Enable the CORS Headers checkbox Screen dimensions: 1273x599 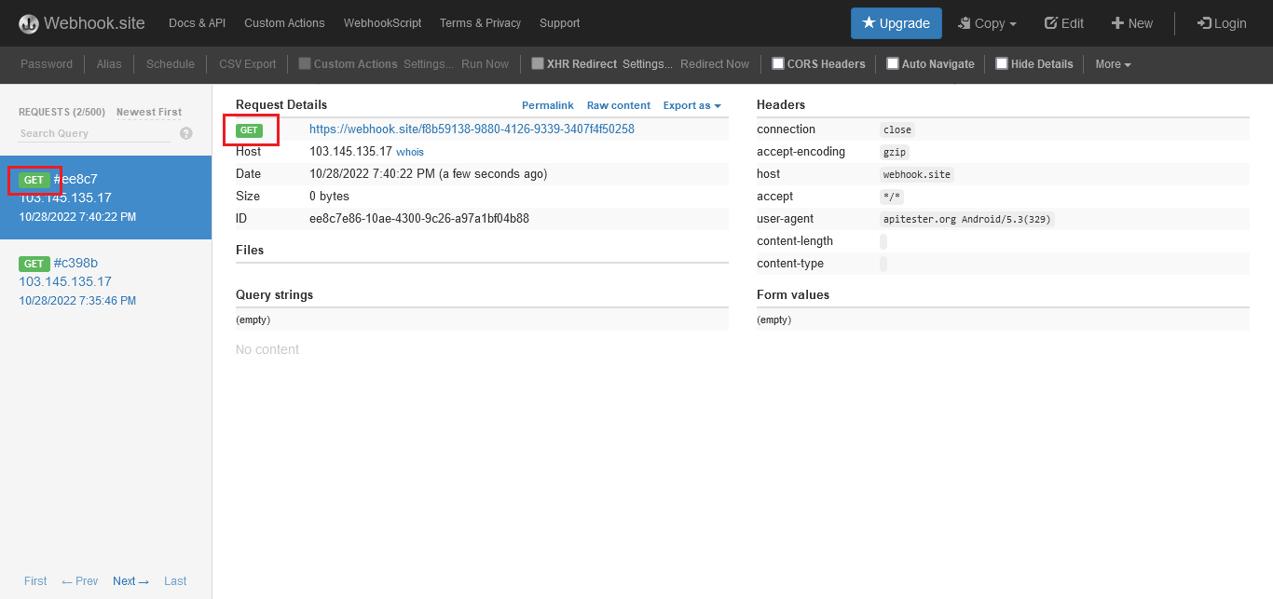[778, 63]
